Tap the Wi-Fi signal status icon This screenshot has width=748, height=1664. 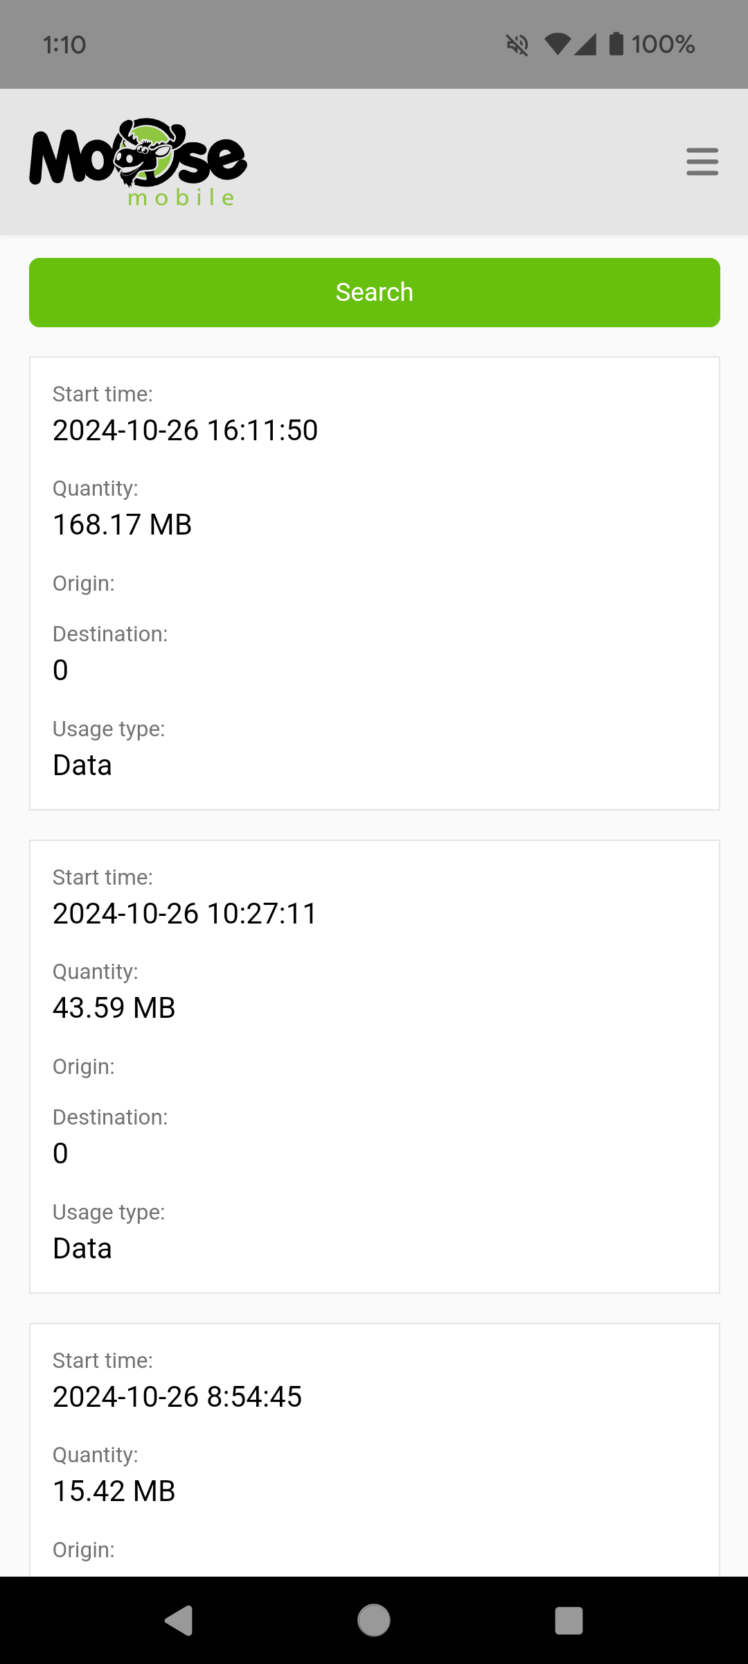click(x=558, y=44)
